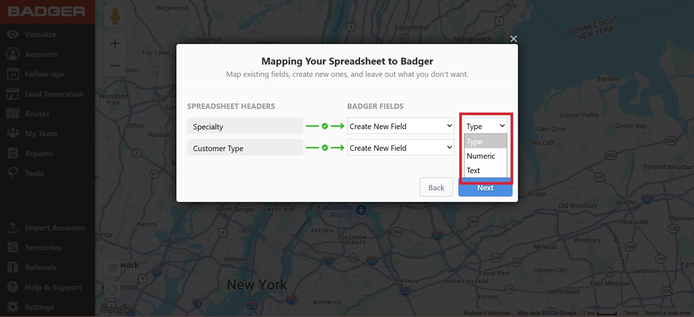Click the Settings gear icon
The height and width of the screenshot is (317, 694).
pos(13,307)
